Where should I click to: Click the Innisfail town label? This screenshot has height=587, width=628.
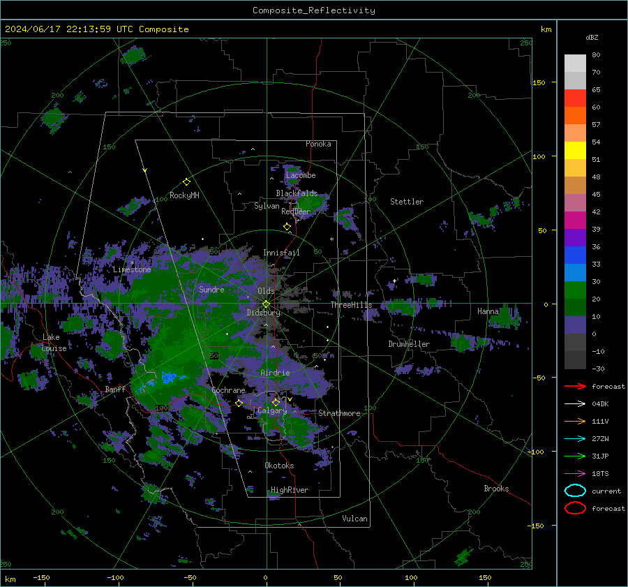click(281, 253)
